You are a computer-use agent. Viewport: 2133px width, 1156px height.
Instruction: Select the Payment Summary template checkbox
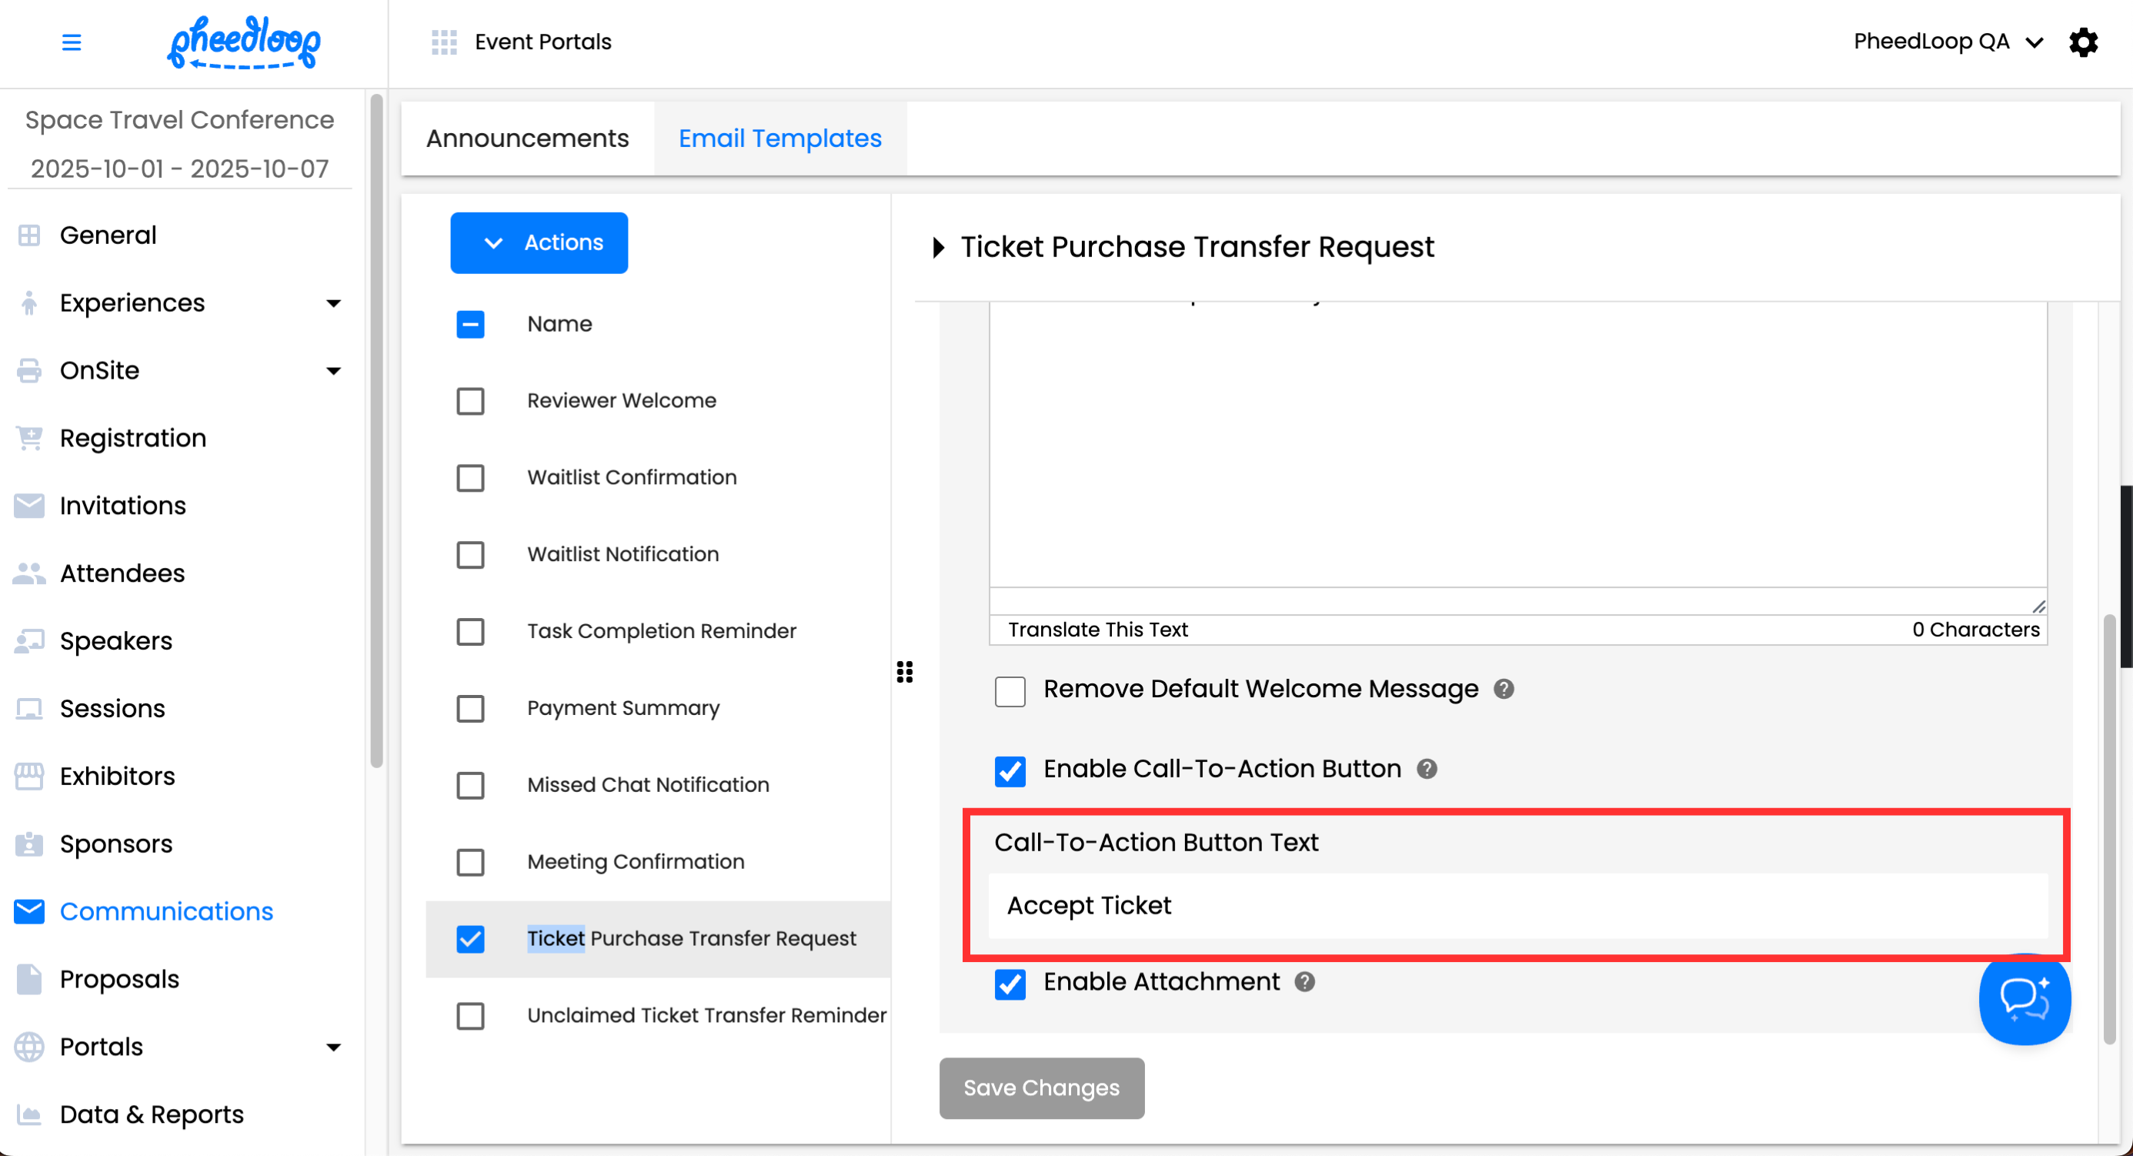470,709
